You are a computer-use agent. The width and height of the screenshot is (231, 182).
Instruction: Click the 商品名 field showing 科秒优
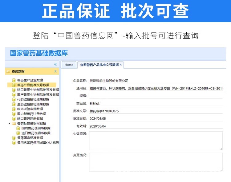click(x=156, y=103)
